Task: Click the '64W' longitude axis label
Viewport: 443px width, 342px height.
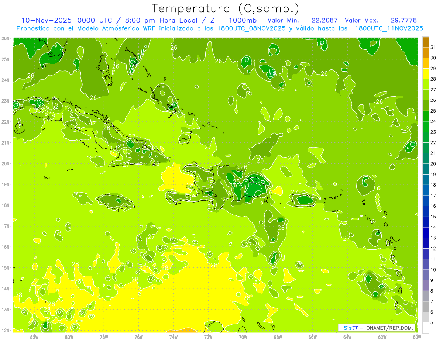Action: [x=347, y=337]
